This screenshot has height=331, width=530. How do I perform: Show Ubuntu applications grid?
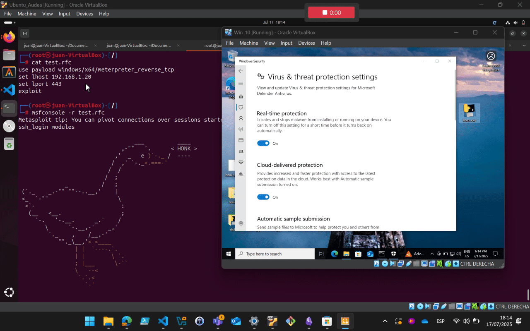[x=9, y=293]
